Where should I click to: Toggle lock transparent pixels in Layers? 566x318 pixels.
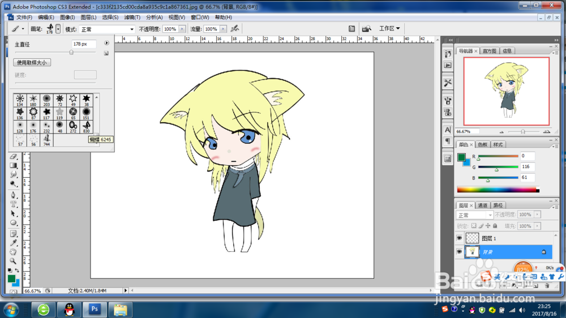point(474,226)
